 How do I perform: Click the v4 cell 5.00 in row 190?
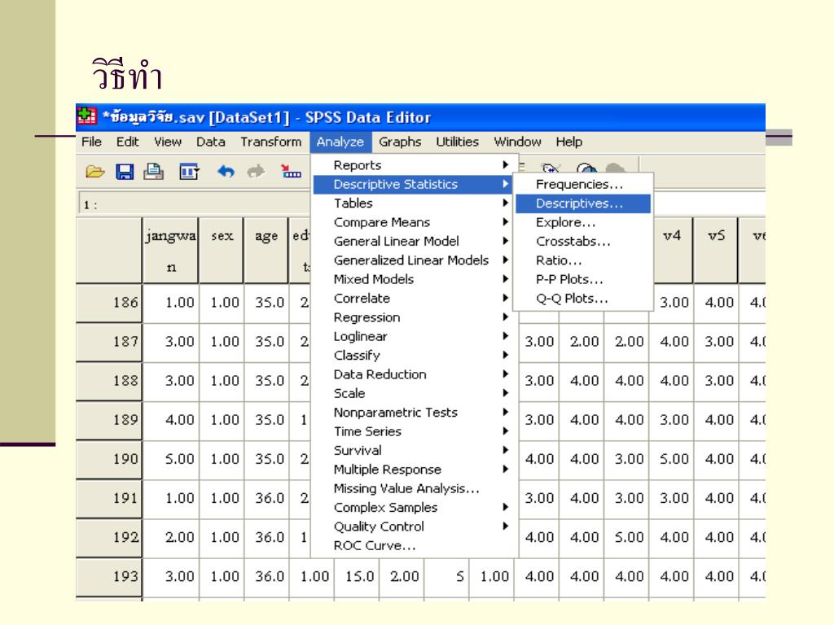[672, 459]
